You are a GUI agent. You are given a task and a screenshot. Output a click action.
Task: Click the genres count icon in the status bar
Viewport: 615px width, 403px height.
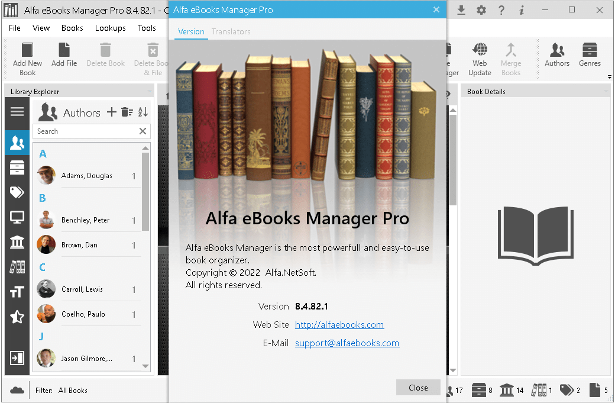(x=478, y=390)
